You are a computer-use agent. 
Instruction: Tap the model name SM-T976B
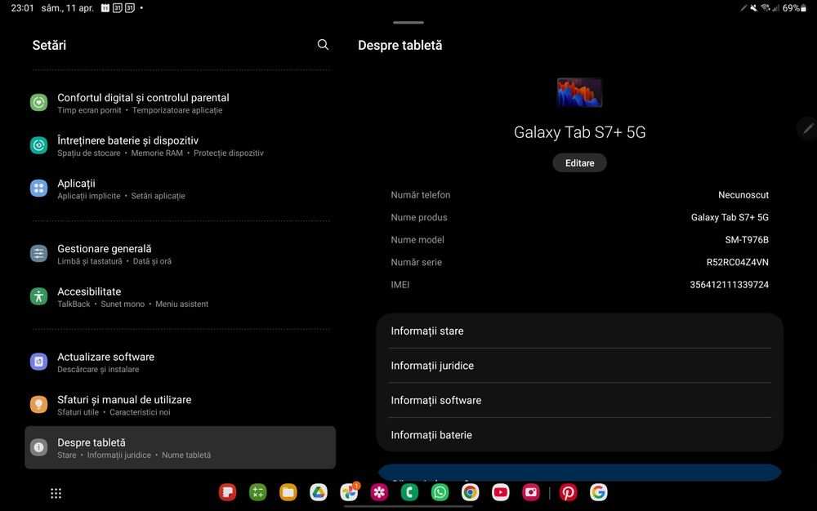tap(747, 240)
